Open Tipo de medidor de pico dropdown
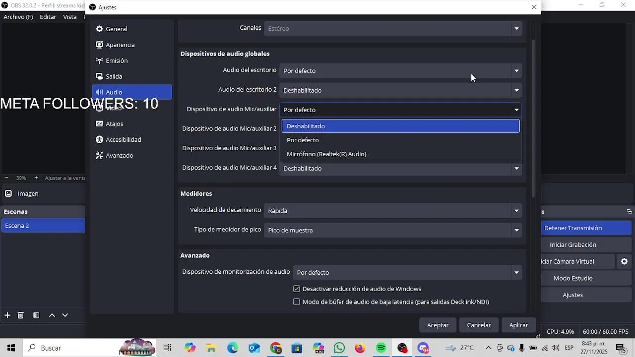 [392, 230]
